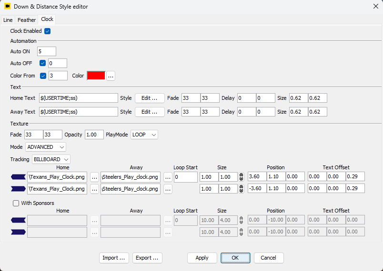The height and width of the screenshot is (271, 383).
Task: Toggle the Auto OFF checkbox
Action: 43,63
